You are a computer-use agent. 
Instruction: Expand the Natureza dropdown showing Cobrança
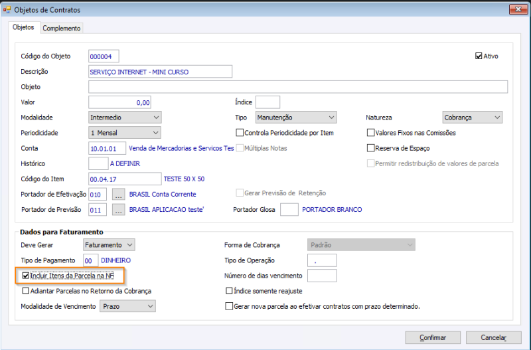click(473, 118)
